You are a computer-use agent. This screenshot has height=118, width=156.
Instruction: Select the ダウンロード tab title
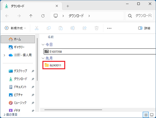coord(17,6)
